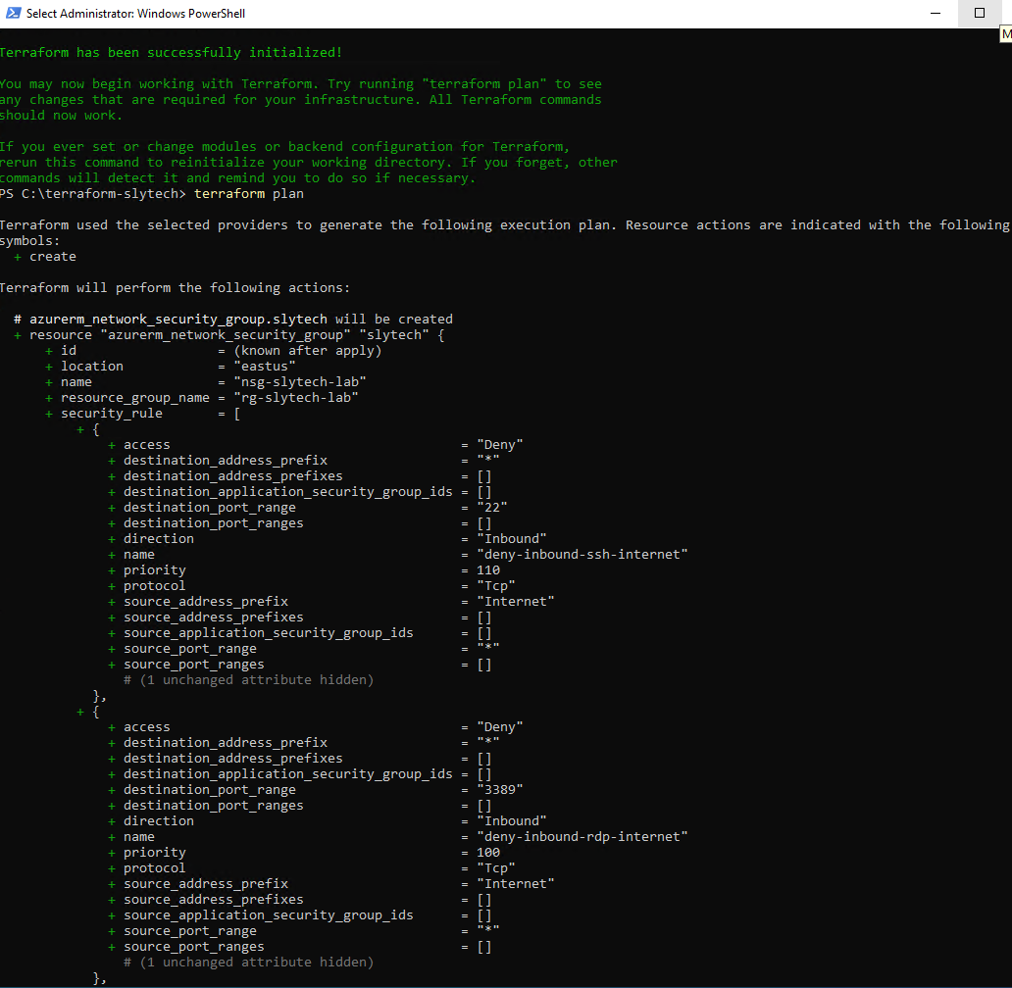
Task: Click the "(known after apply)" id value
Action: click(308, 350)
